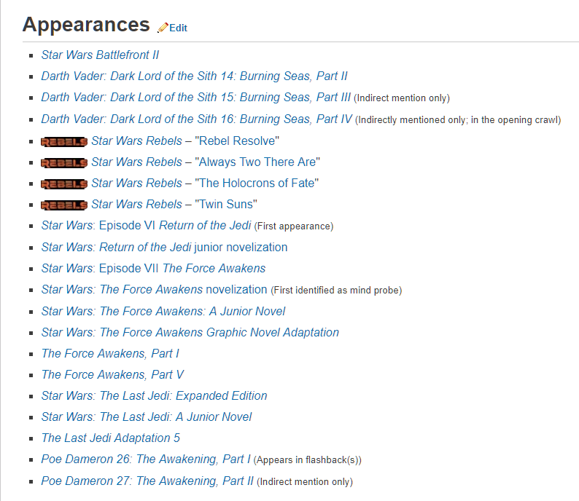579x501 pixels.
Task: Click the pencil Edit icon beside Appearances
Action: 163,28
